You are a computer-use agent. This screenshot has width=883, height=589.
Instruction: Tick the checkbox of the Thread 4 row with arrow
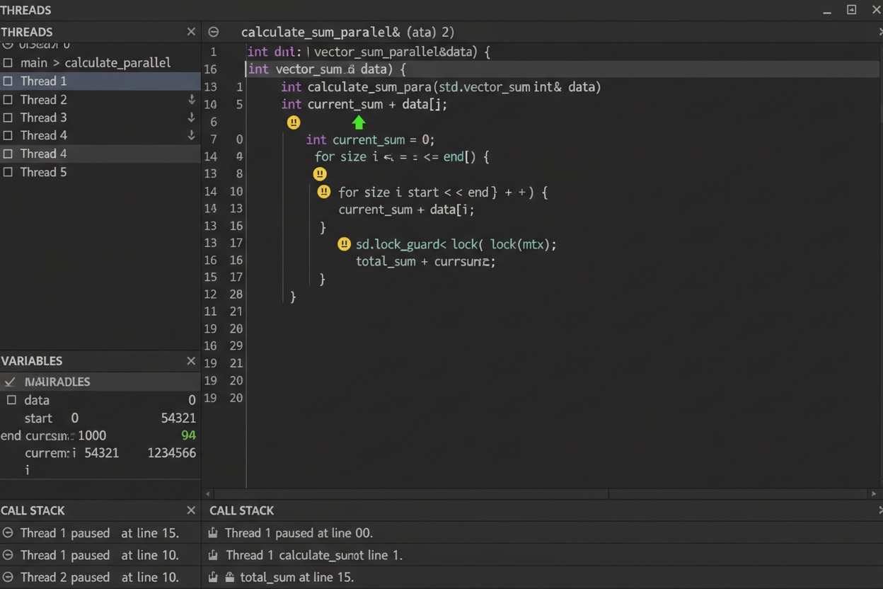tap(8, 135)
